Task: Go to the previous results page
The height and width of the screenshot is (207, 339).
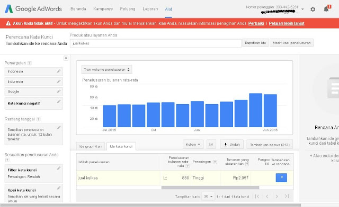Action: pos(267,196)
